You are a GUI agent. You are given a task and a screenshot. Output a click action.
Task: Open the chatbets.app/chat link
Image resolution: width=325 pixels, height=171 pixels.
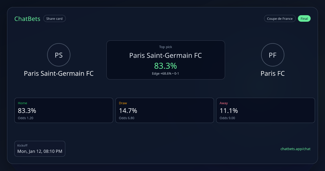click(295, 149)
